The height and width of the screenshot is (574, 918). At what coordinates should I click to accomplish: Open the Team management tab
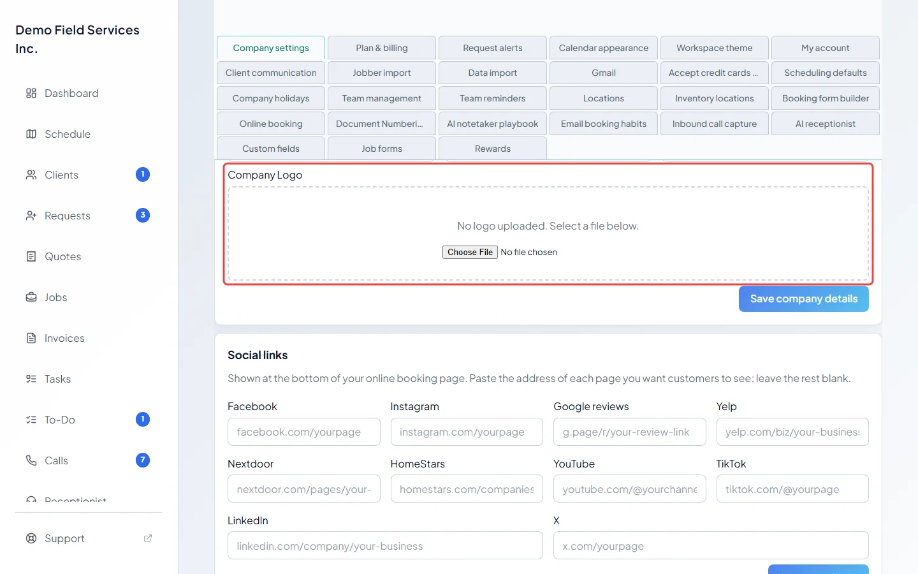pos(382,98)
